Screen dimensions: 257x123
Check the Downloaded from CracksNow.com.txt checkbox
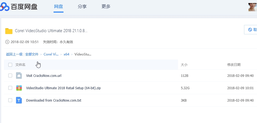pyautogui.click(x=10, y=100)
